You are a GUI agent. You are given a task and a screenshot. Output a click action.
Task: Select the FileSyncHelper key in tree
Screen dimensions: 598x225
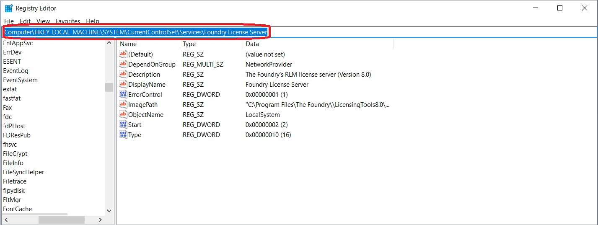(23, 172)
